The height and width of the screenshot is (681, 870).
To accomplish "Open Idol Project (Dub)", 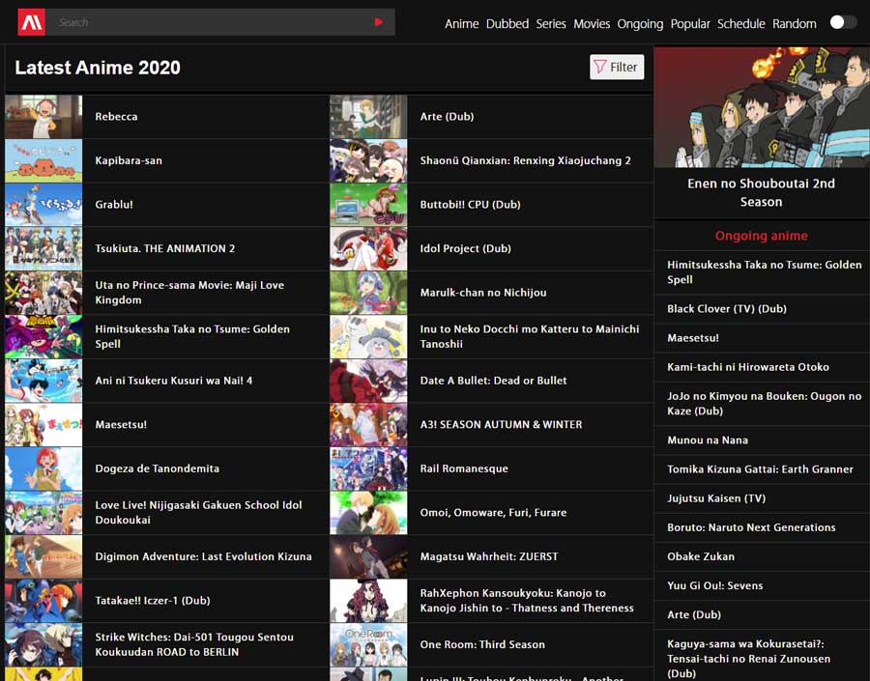I will (466, 248).
